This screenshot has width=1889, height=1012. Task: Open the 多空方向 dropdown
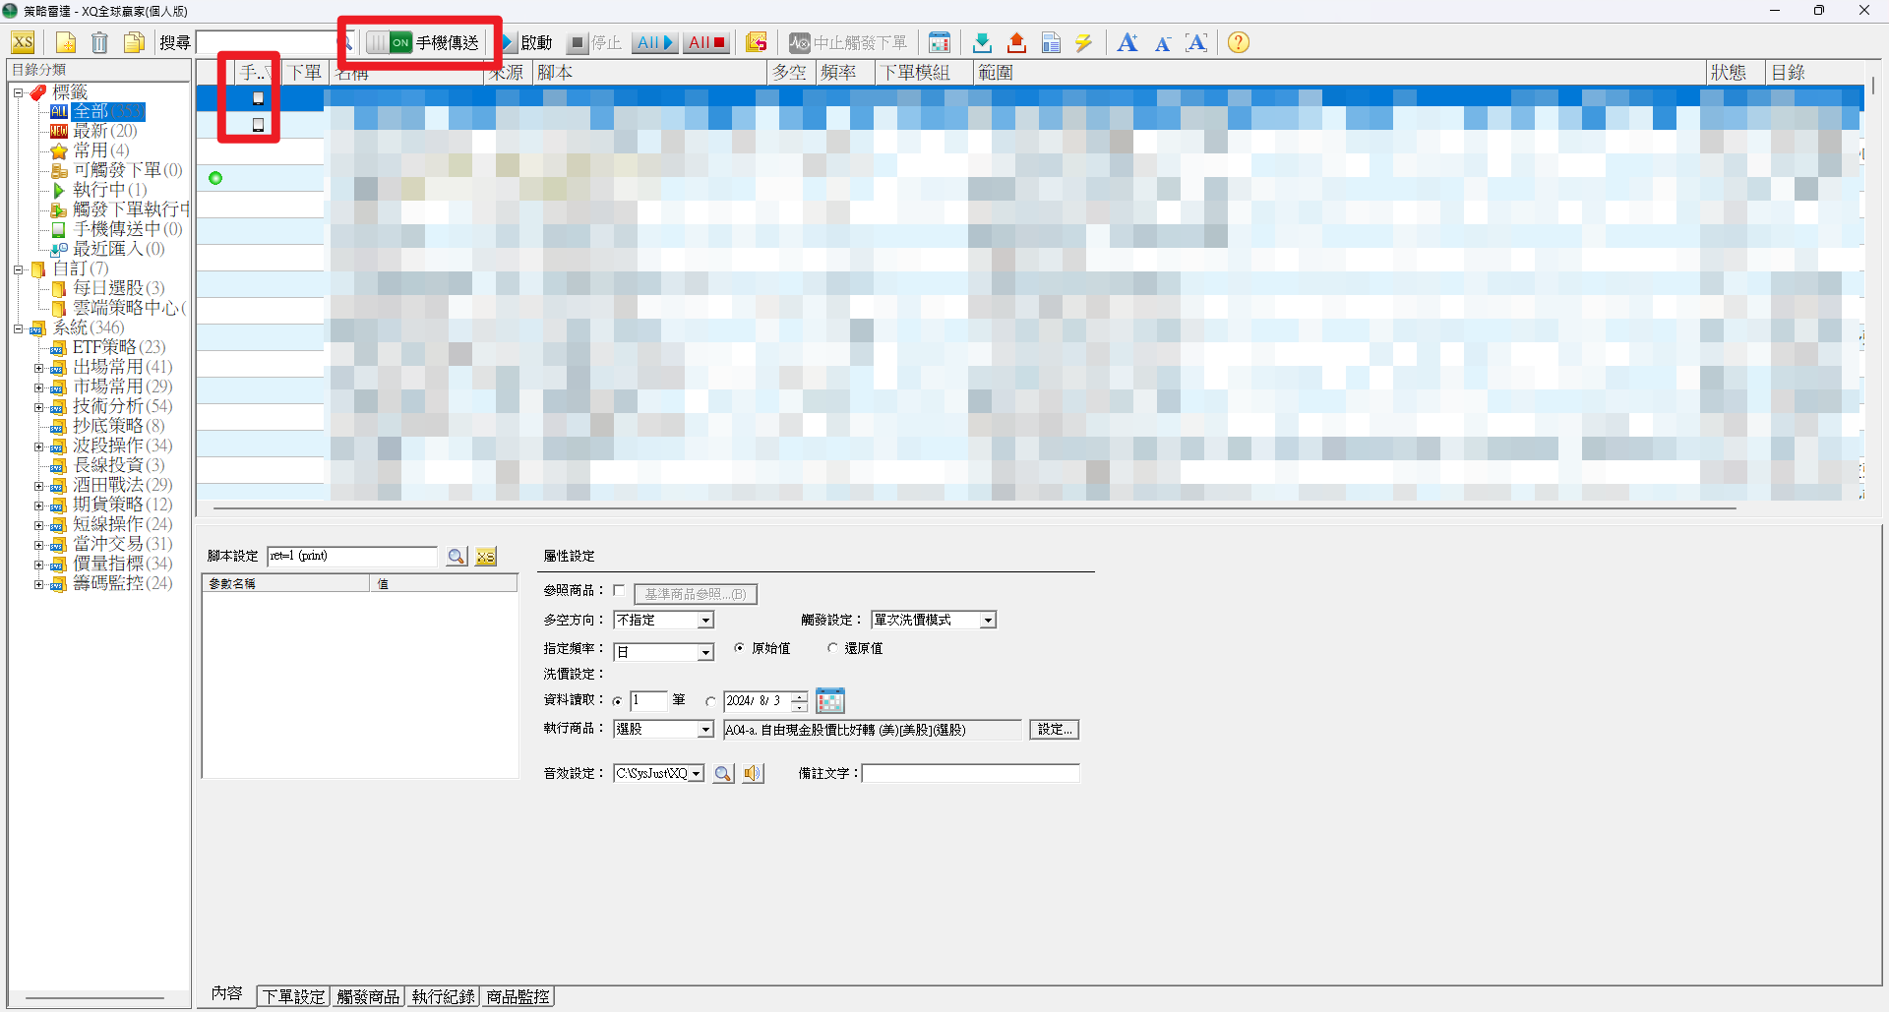click(705, 621)
